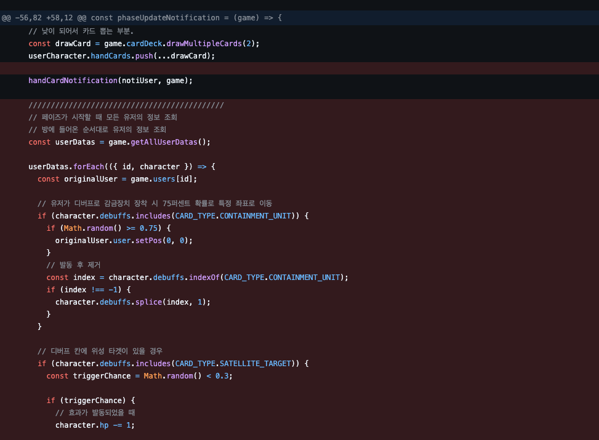
Task: Click the 'if (index !== -1) {' line
Action: [89, 289]
